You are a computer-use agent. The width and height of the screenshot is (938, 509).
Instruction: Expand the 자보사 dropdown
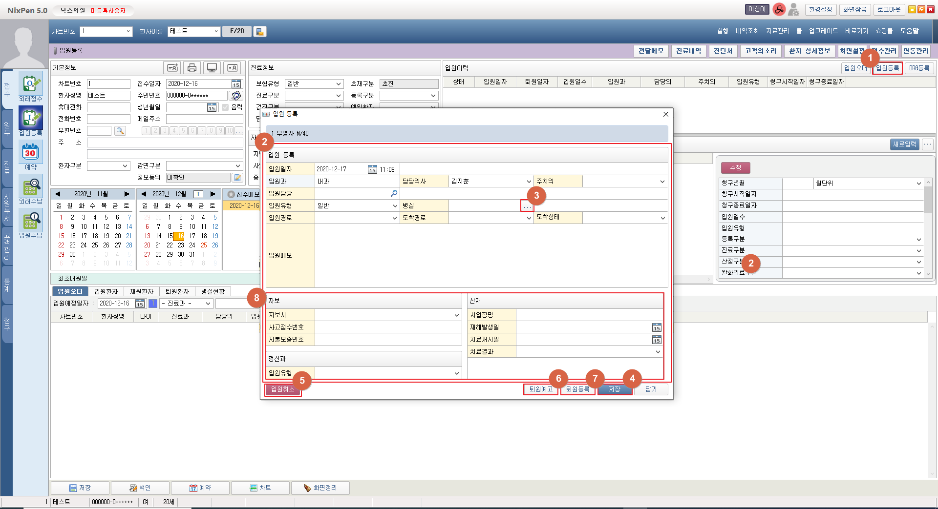[x=456, y=316]
